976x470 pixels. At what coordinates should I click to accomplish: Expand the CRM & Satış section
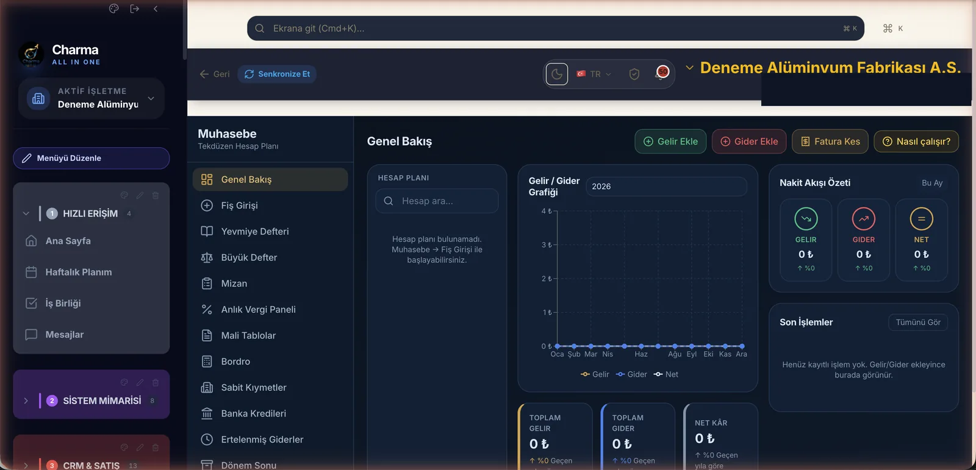(26, 465)
